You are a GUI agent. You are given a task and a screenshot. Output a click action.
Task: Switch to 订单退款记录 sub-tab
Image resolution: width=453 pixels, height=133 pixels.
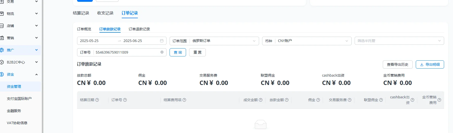point(139,29)
